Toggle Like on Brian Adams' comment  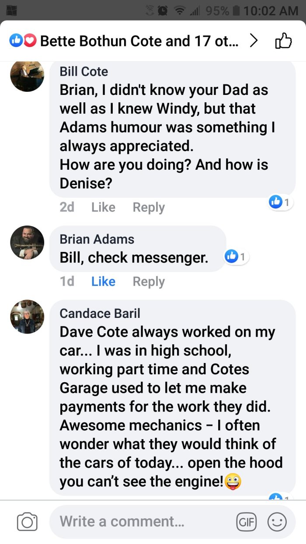[103, 281]
